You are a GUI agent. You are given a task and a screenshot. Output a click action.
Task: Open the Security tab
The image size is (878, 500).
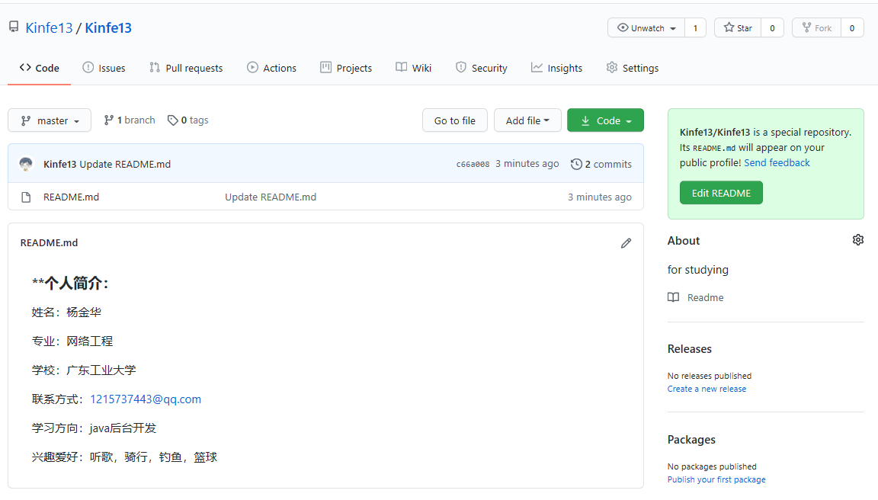[482, 68]
